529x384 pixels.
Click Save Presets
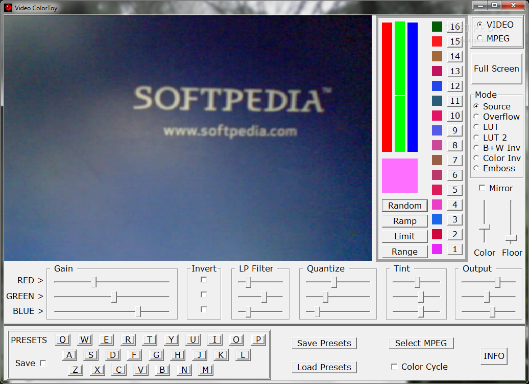[324, 343]
